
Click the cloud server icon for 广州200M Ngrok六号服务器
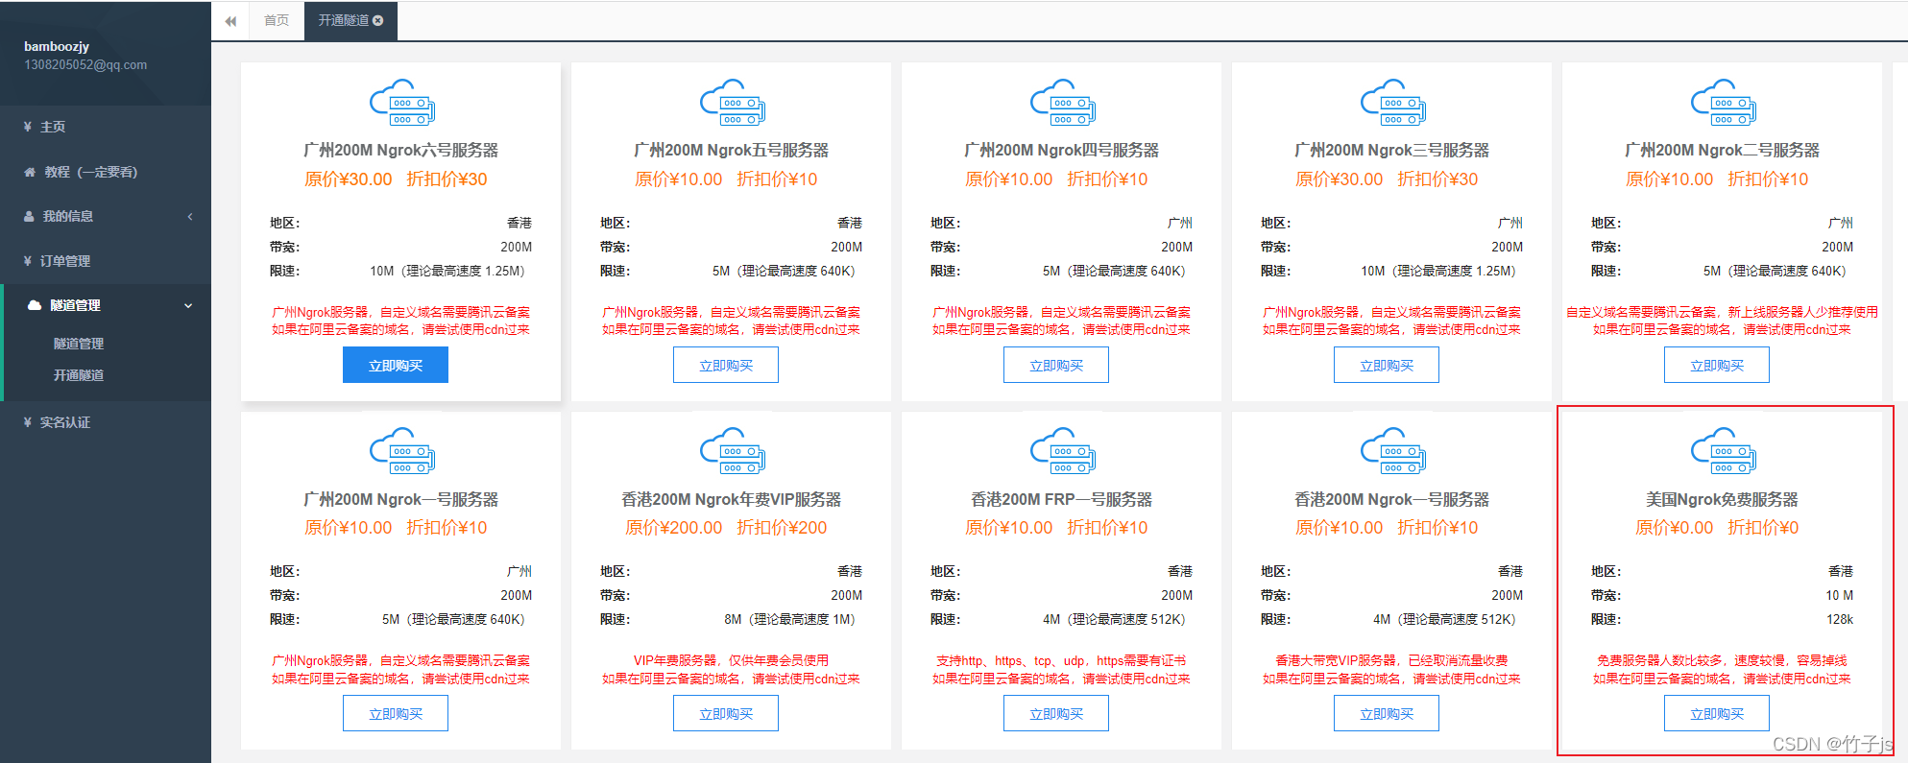click(x=402, y=103)
